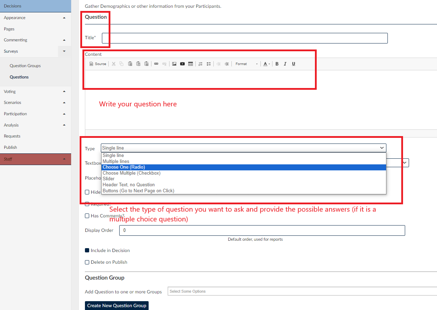Select Multiple lines option
Image resolution: width=437 pixels, height=310 pixels.
[243, 162]
